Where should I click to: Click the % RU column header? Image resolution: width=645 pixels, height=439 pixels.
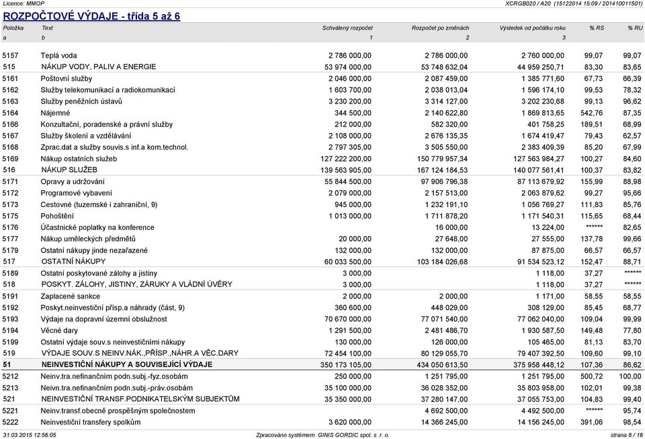pyautogui.click(x=635, y=28)
